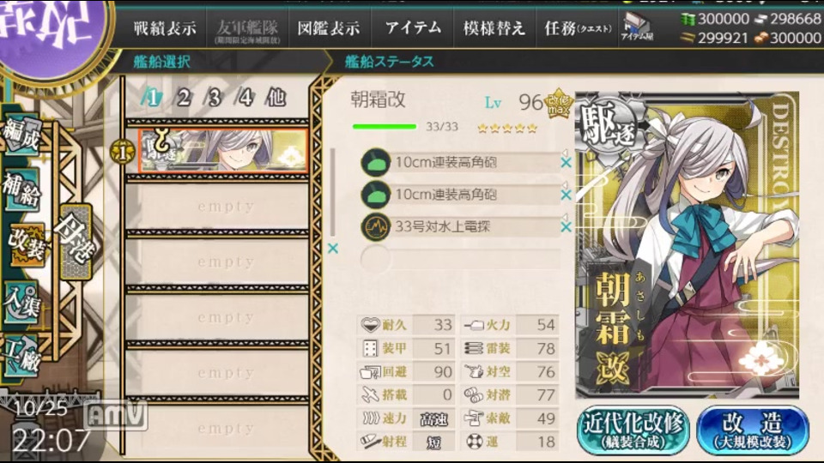Click the 改造 remodel button

pos(753,430)
